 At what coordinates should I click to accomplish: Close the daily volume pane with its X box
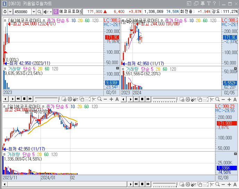coord(236,154)
